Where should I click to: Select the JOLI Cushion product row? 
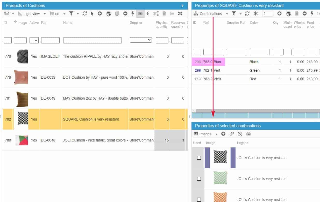click(x=95, y=140)
